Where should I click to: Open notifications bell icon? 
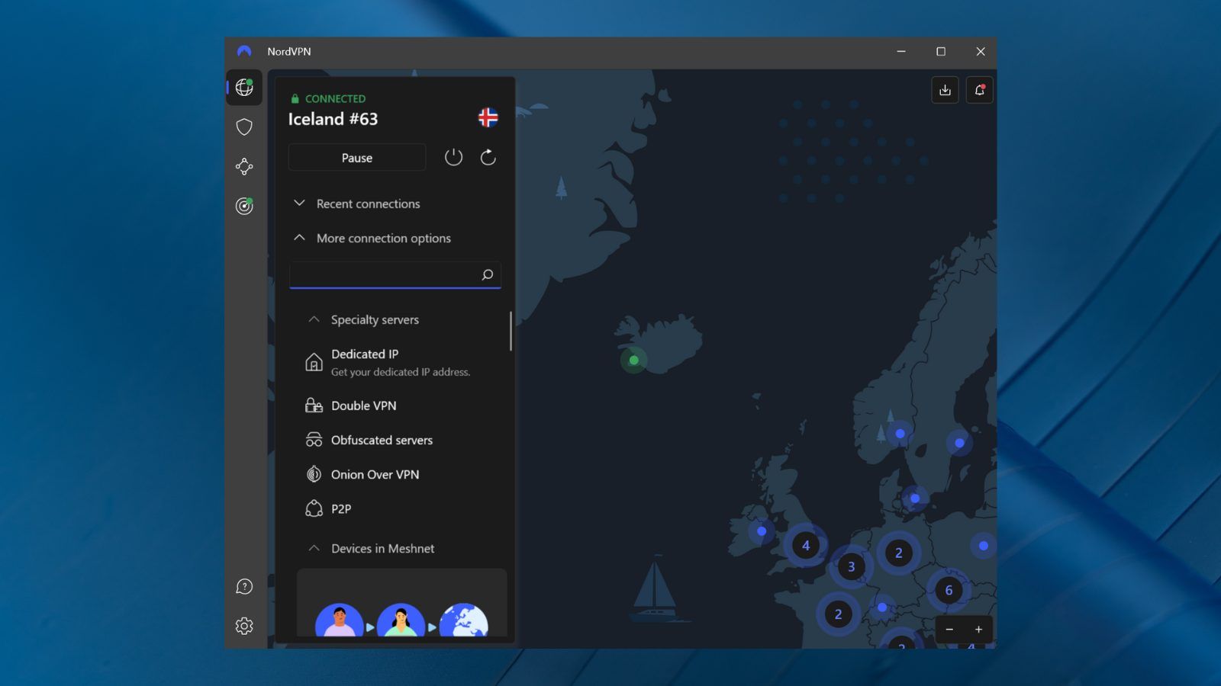click(x=979, y=90)
